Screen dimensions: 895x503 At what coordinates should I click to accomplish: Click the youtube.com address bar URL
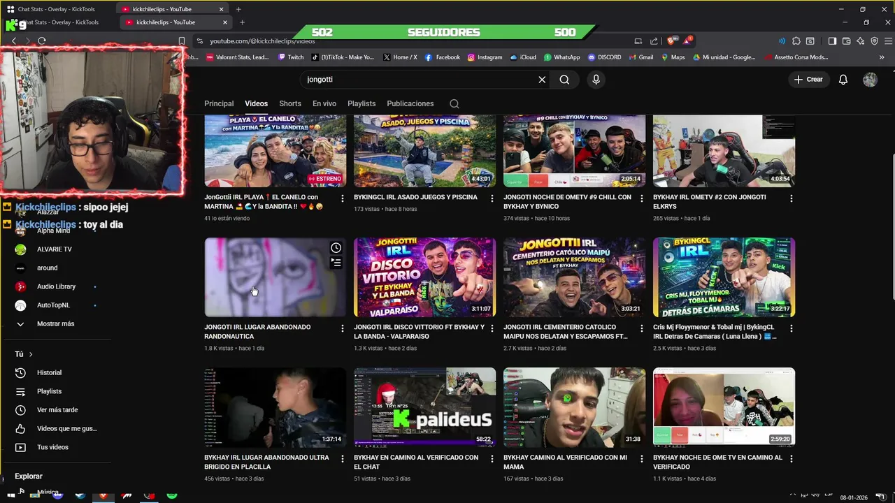262,41
